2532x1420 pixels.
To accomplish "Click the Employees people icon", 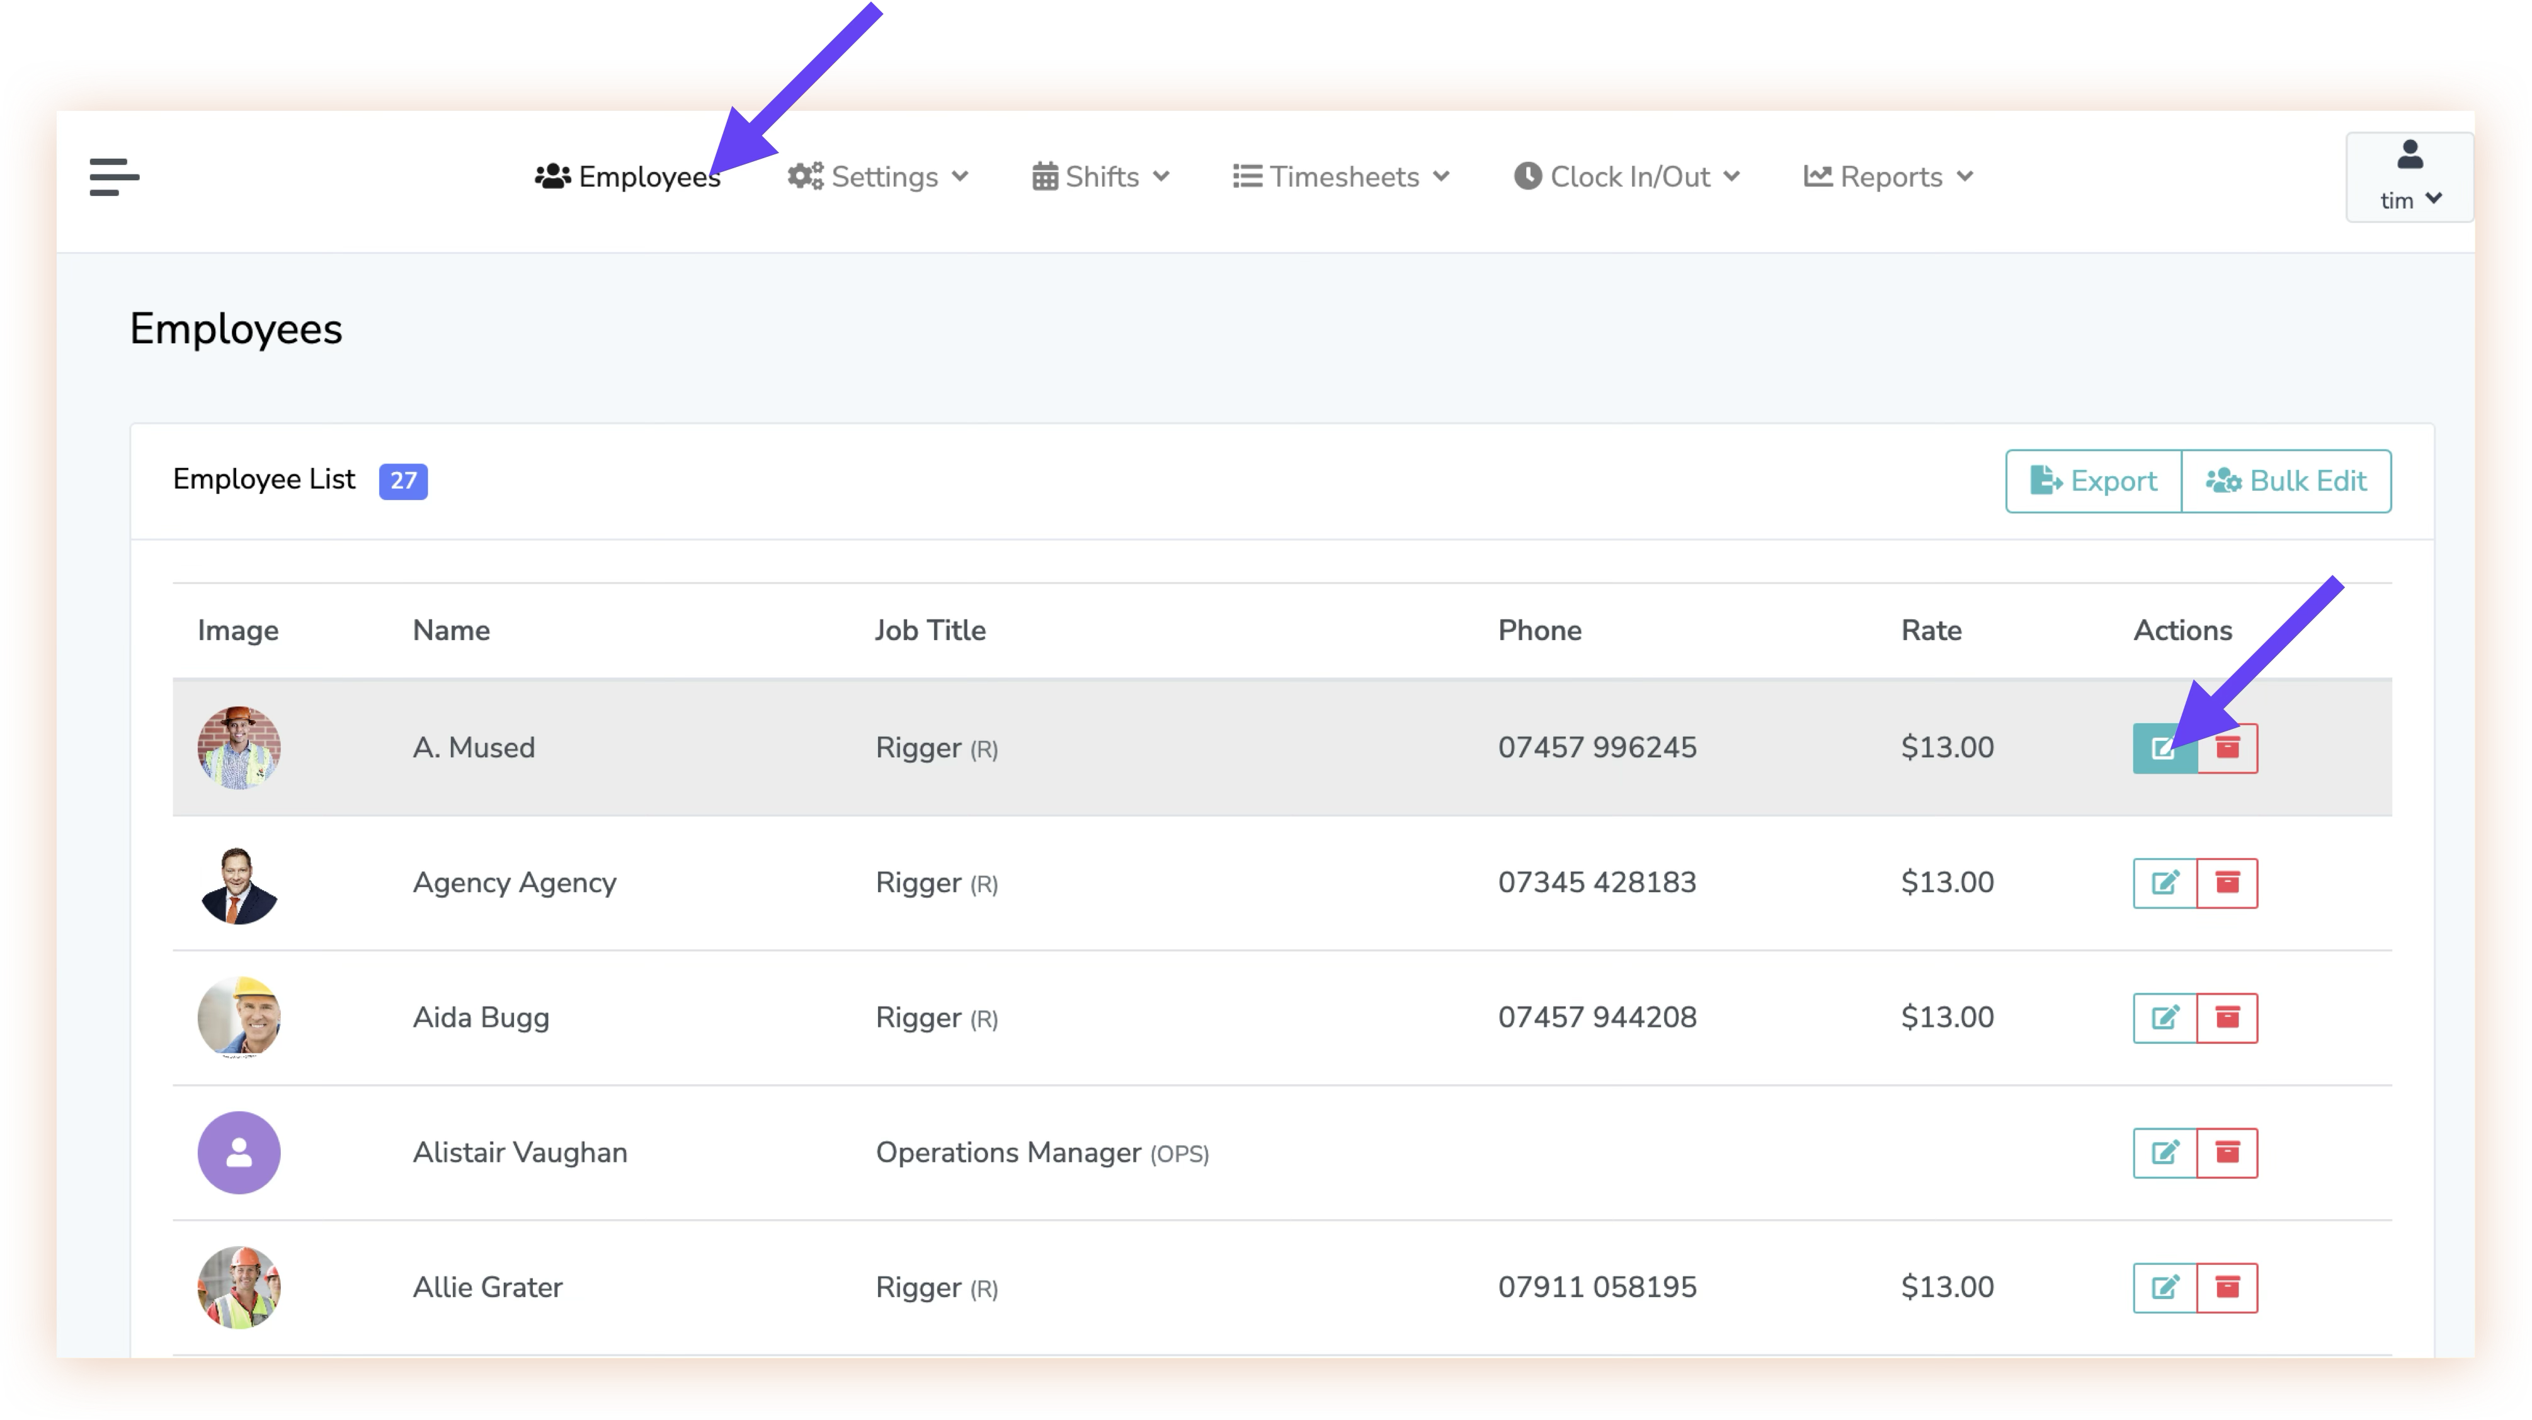I will pyautogui.click(x=552, y=176).
